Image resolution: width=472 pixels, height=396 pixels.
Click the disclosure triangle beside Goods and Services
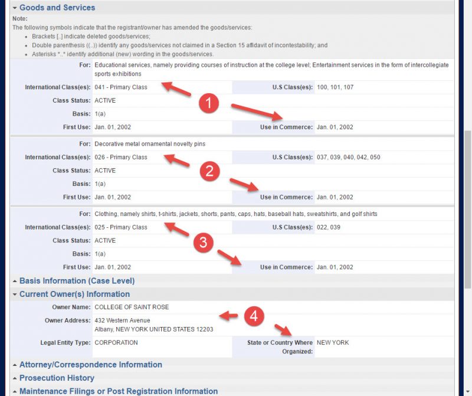pos(14,7)
